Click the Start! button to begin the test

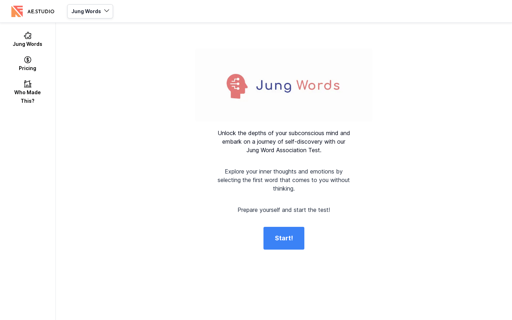coord(284,238)
